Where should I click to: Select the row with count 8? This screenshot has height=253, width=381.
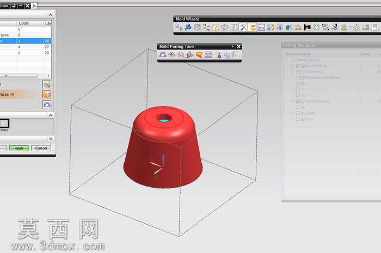click(x=26, y=29)
